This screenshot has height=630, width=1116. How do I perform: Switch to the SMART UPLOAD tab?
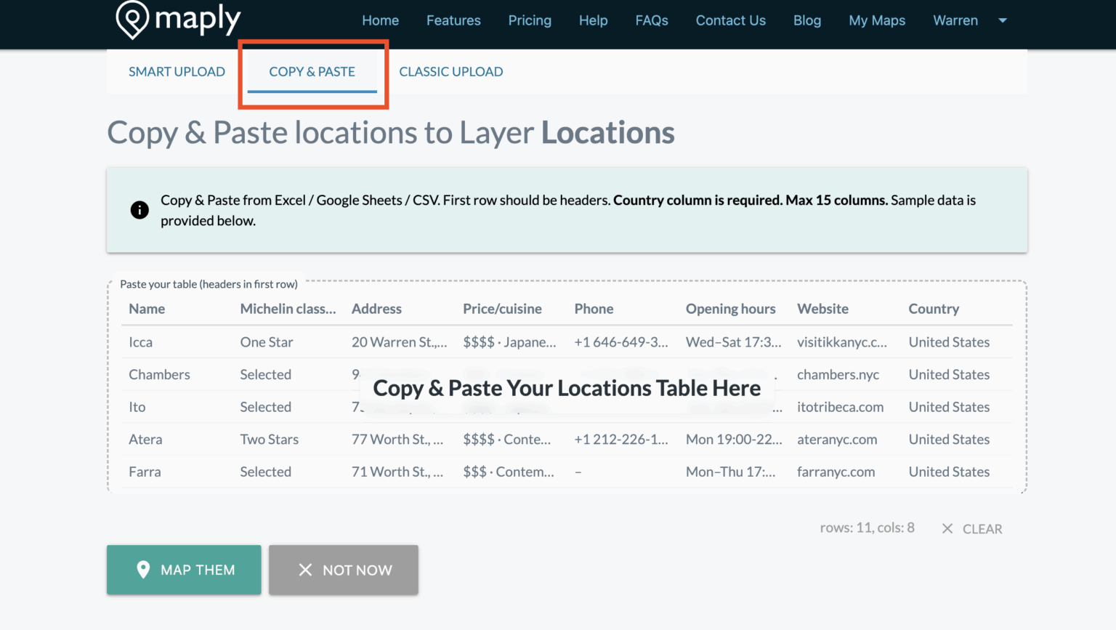177,71
